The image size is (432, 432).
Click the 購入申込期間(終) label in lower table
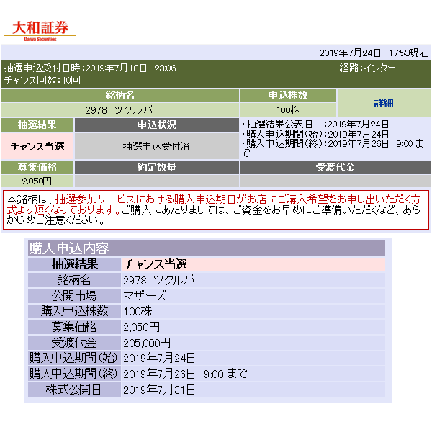tap(75, 374)
